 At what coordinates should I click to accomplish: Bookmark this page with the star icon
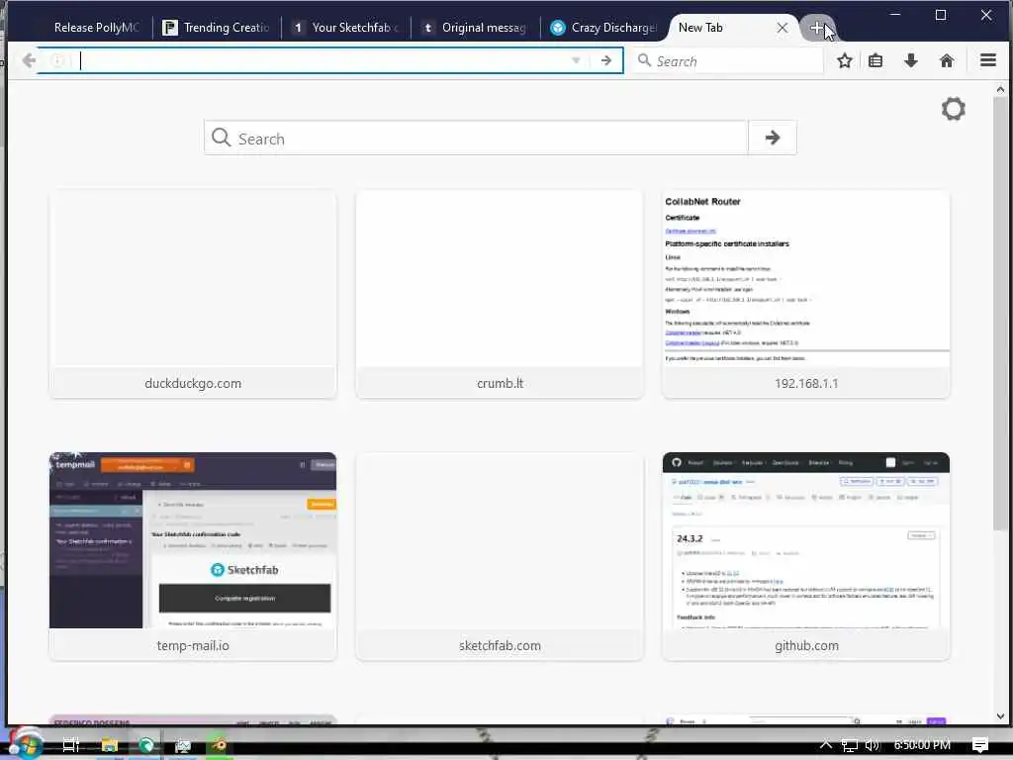pyautogui.click(x=845, y=60)
